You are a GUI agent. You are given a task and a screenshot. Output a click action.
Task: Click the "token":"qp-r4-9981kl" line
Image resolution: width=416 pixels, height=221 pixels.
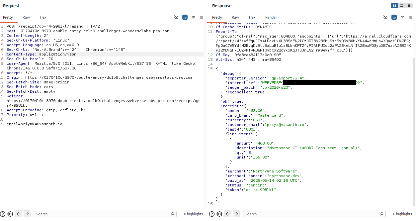251,190
